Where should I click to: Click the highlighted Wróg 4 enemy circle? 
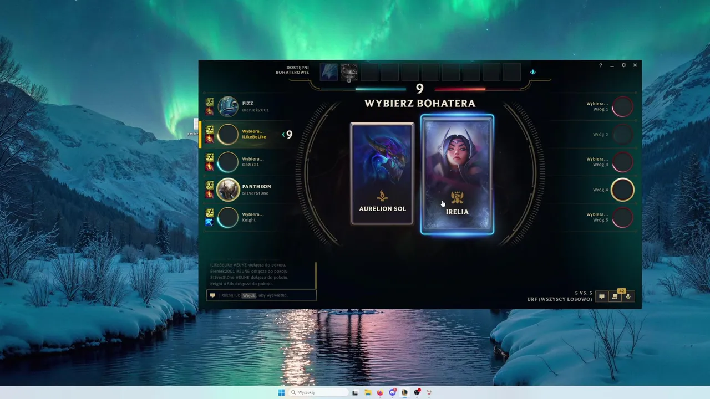pyautogui.click(x=622, y=190)
